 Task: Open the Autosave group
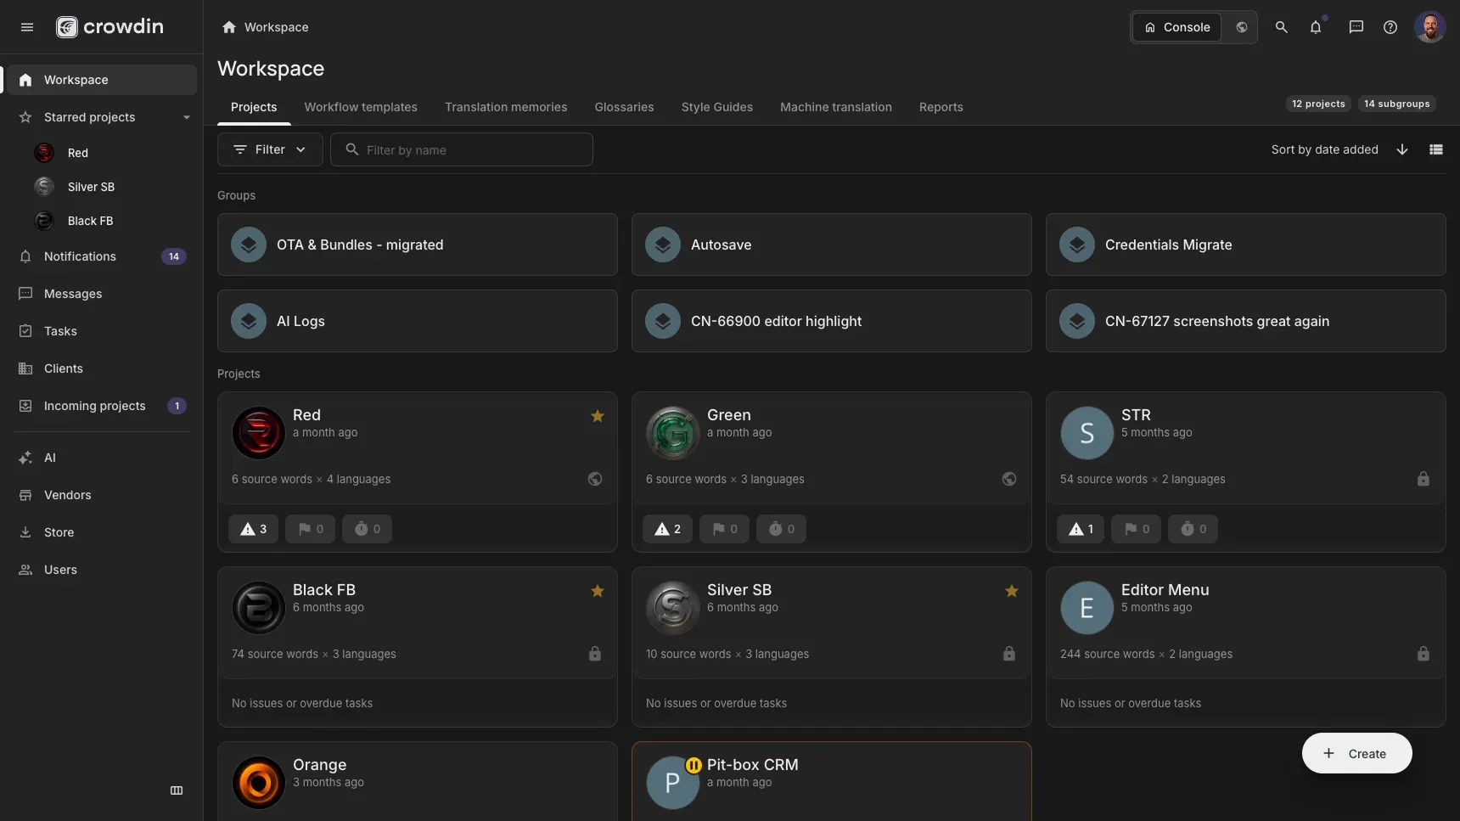tap(832, 245)
